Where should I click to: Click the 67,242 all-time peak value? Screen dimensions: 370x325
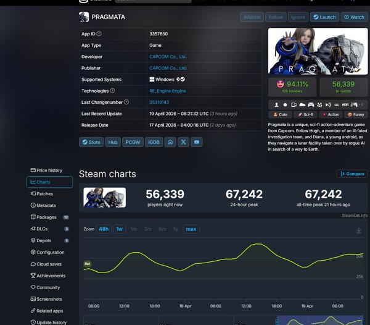[x=323, y=194]
